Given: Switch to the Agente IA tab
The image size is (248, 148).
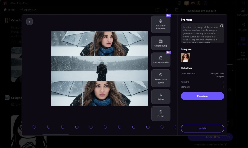Looking at the screenshot, I should (28, 10).
